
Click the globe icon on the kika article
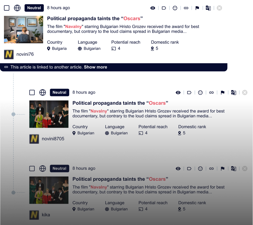click(43, 169)
